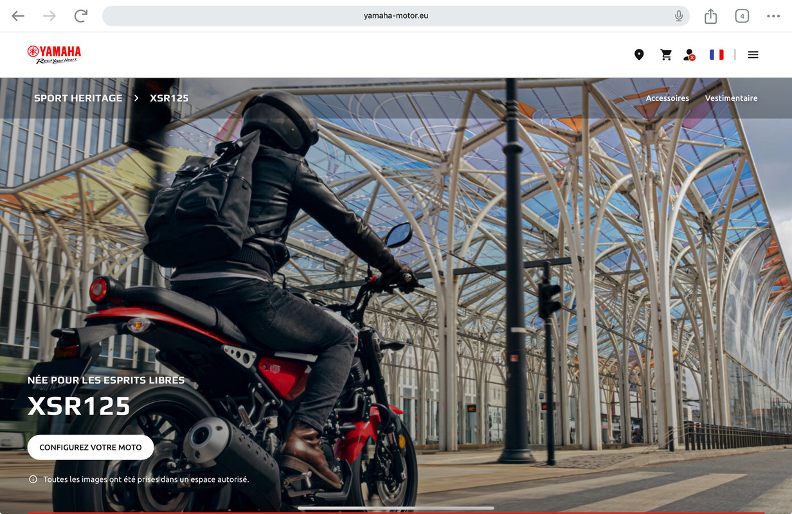The width and height of the screenshot is (792, 514).
Task: Open the Accessoires section
Action: (667, 98)
